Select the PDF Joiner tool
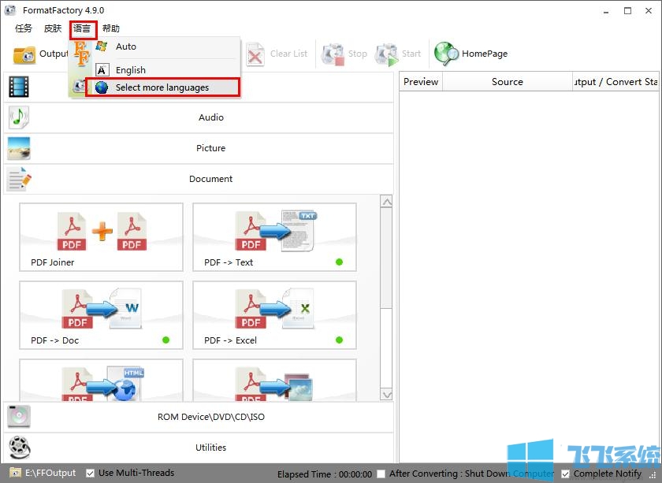The height and width of the screenshot is (483, 662). click(x=101, y=236)
